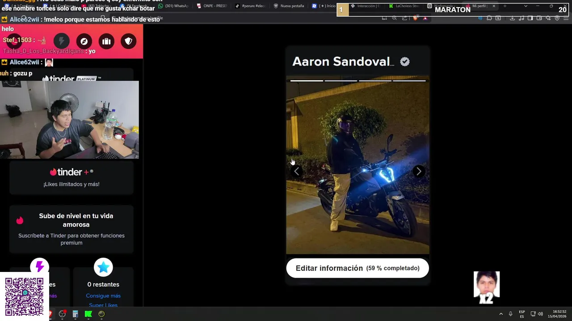This screenshot has width=572, height=321.
Task: Open the Brave browser taskbar icon
Action: 50,314
